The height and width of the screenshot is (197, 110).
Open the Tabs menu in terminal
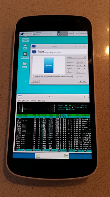click(x=39, y=101)
